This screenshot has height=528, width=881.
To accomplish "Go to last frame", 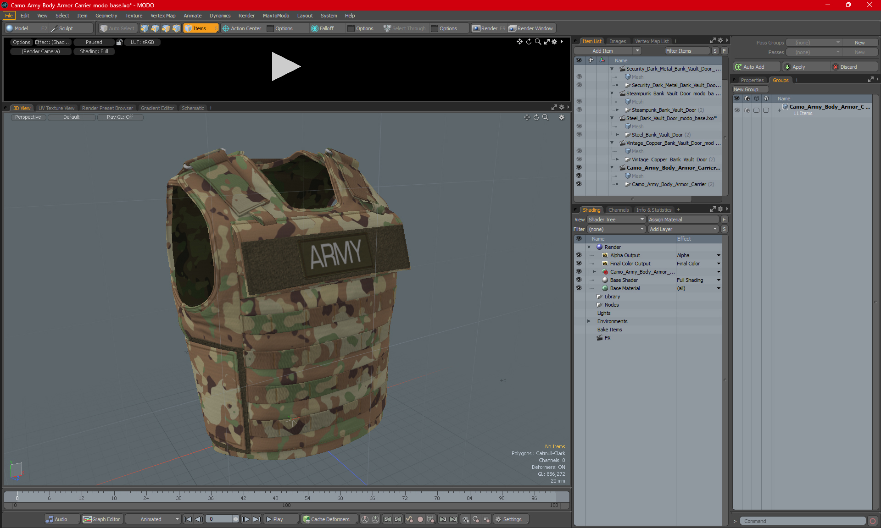I will click(x=257, y=519).
